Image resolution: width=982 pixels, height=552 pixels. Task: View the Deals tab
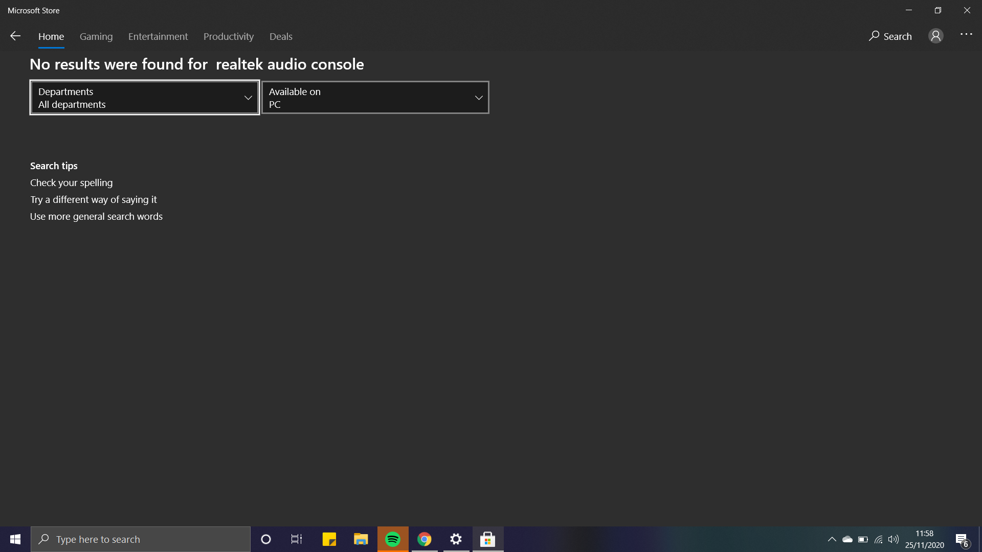point(281,36)
